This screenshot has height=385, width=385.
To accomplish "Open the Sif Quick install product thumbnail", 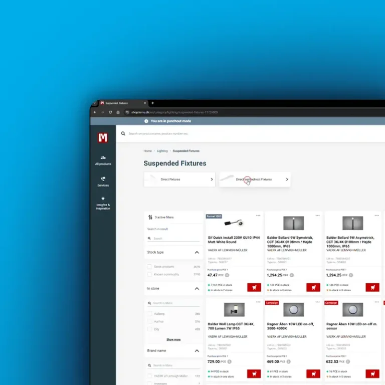I will 234,223.
